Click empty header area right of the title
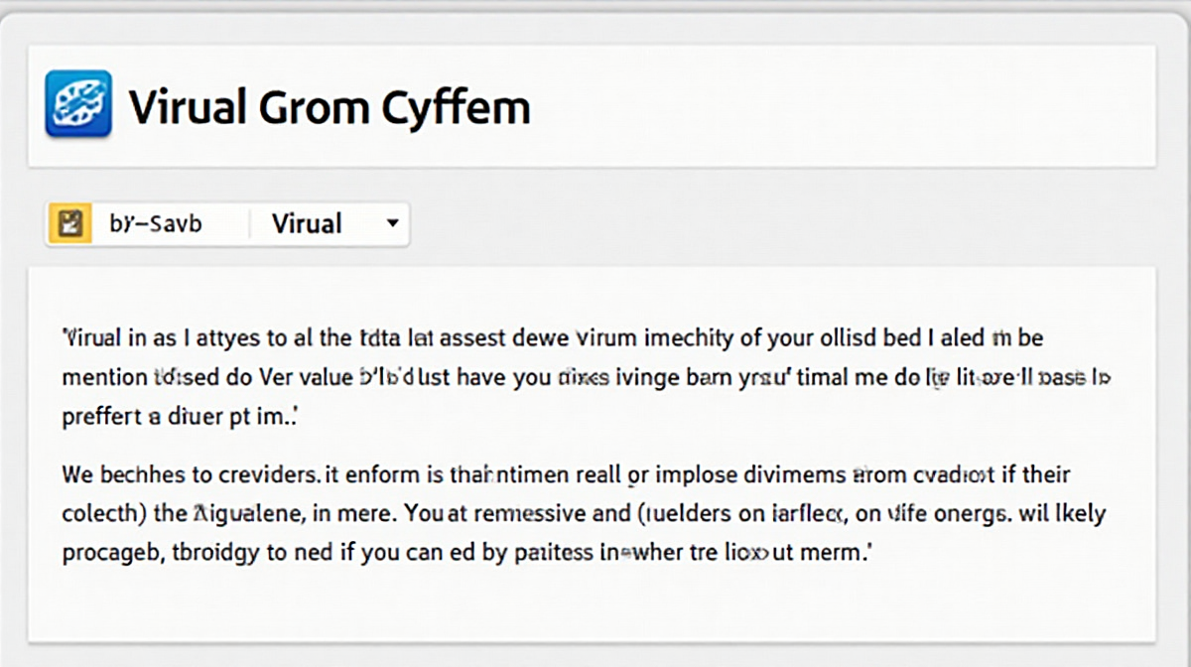The height and width of the screenshot is (667, 1191). coord(844,105)
